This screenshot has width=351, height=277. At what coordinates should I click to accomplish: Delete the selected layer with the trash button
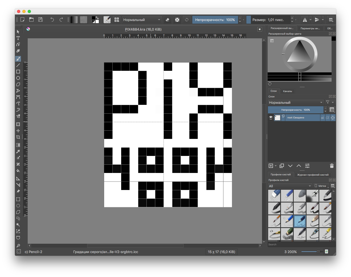pyautogui.click(x=332, y=166)
